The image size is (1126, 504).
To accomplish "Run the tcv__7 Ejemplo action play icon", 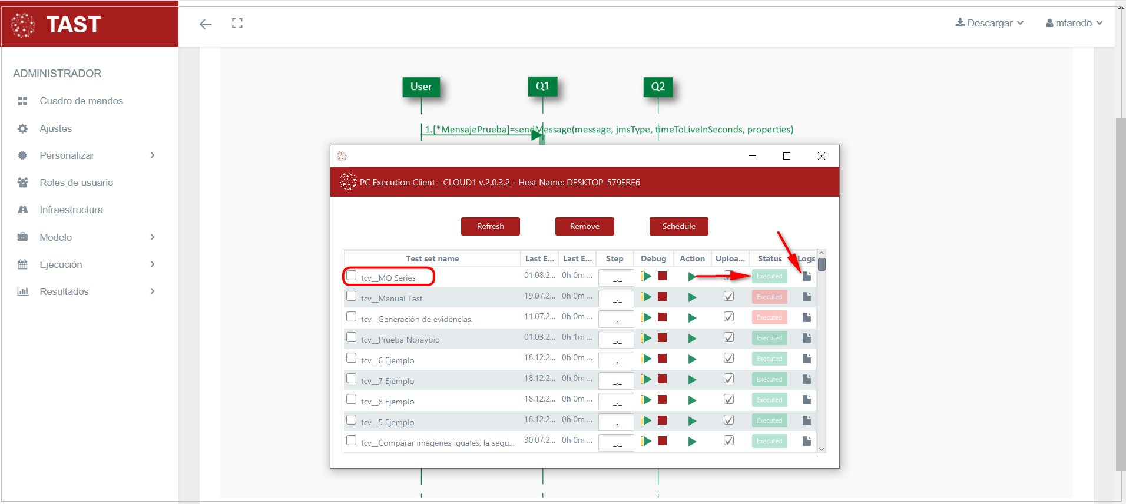I will [692, 380].
